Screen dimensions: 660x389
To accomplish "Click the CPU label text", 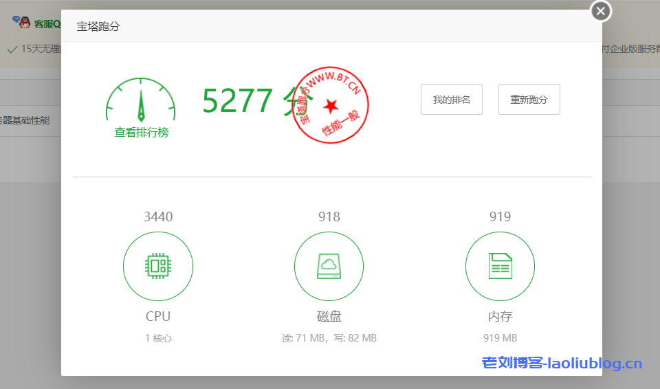I will 158,316.
